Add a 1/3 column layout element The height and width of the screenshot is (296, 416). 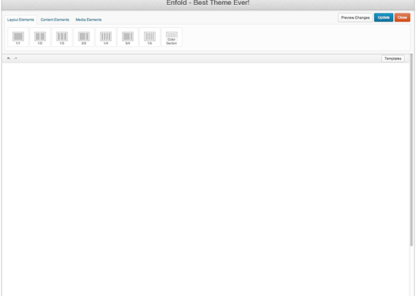tap(62, 37)
